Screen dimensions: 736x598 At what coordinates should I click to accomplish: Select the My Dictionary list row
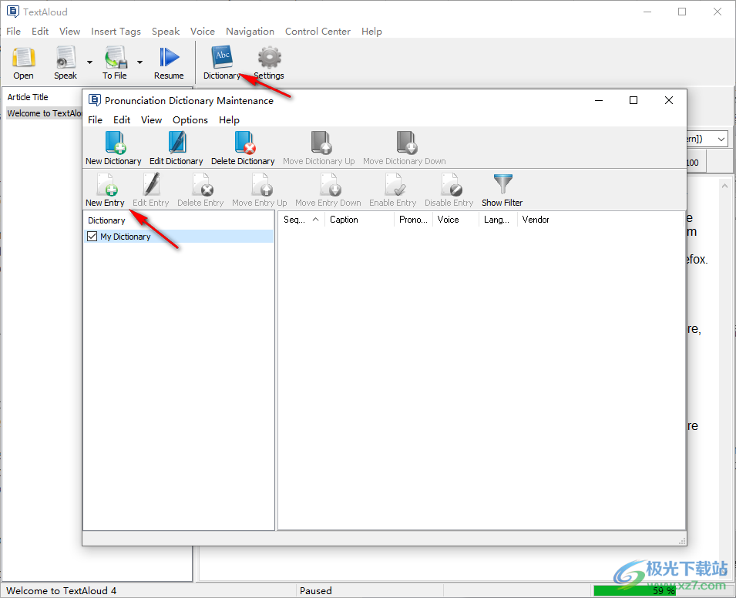[179, 237]
